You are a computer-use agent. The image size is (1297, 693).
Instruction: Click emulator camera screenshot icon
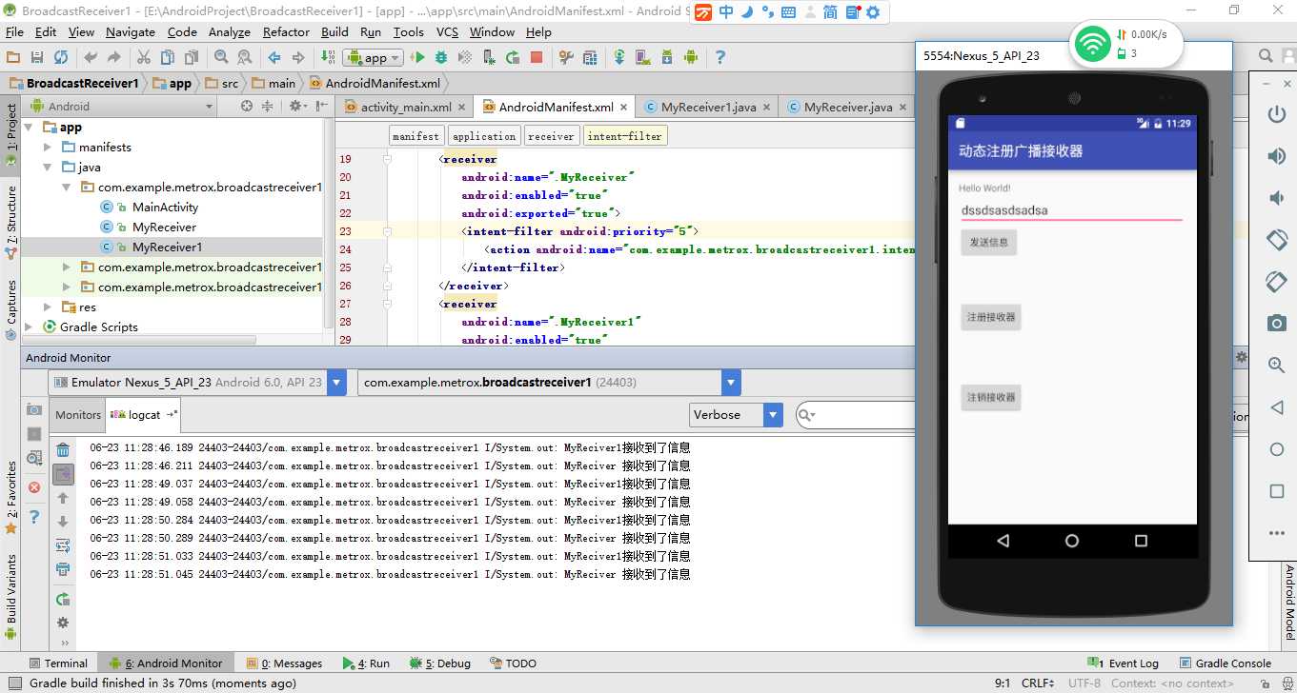coord(1277,324)
